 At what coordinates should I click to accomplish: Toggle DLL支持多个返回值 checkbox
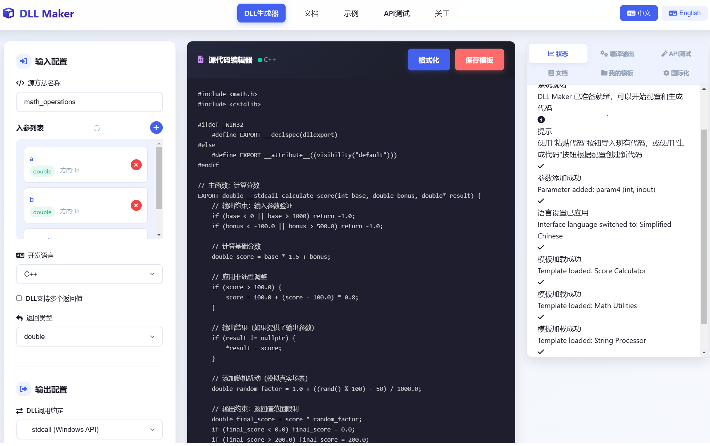(19, 298)
